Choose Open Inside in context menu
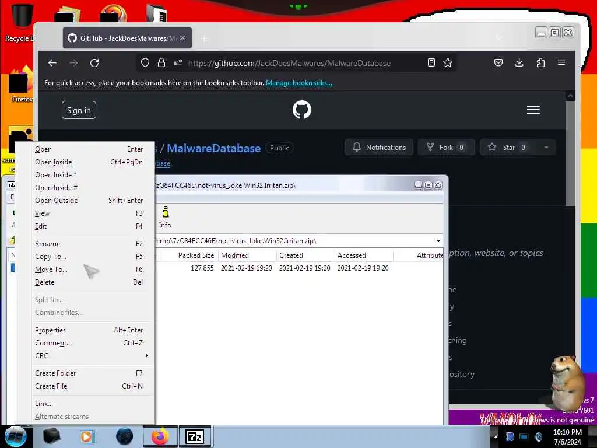This screenshot has width=597, height=448. point(89,162)
